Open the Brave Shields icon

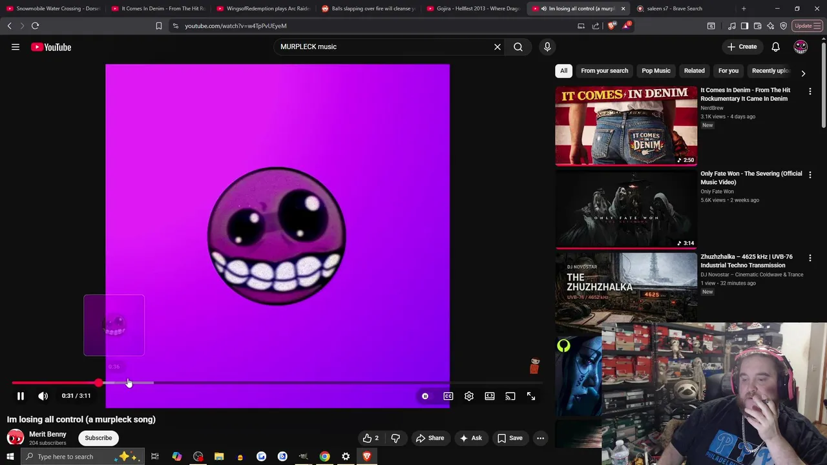[611, 26]
